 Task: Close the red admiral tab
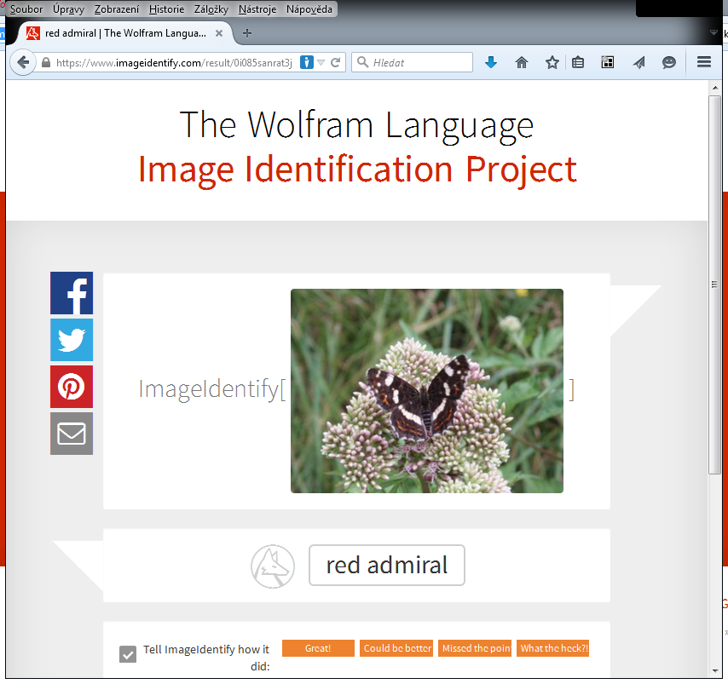click(219, 33)
